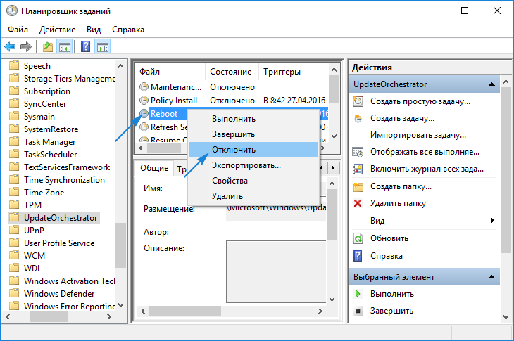The image size is (514, 341).
Task: Choose Экспортировать in the context menu
Action: 253,165
